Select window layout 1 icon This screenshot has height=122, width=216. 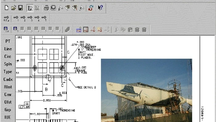(x=15, y=29)
